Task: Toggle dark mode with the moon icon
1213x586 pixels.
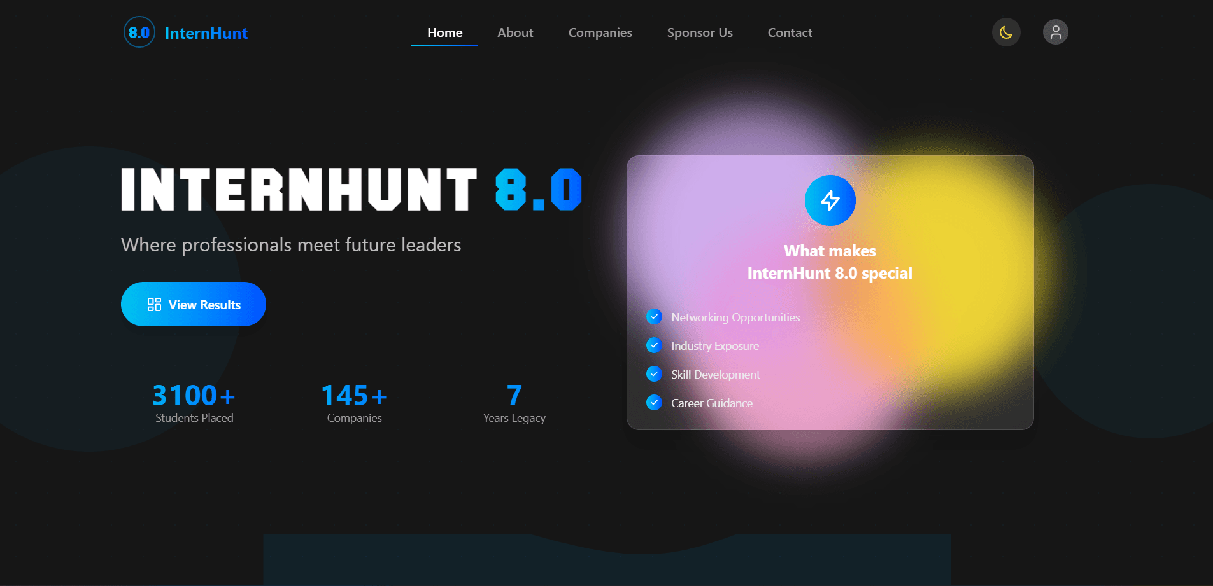Action: click(1006, 32)
